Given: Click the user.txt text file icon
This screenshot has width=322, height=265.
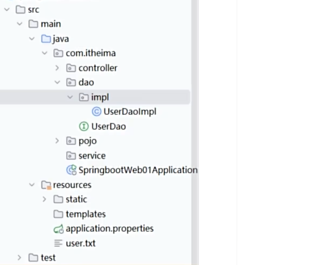Looking at the screenshot, I should [59, 243].
